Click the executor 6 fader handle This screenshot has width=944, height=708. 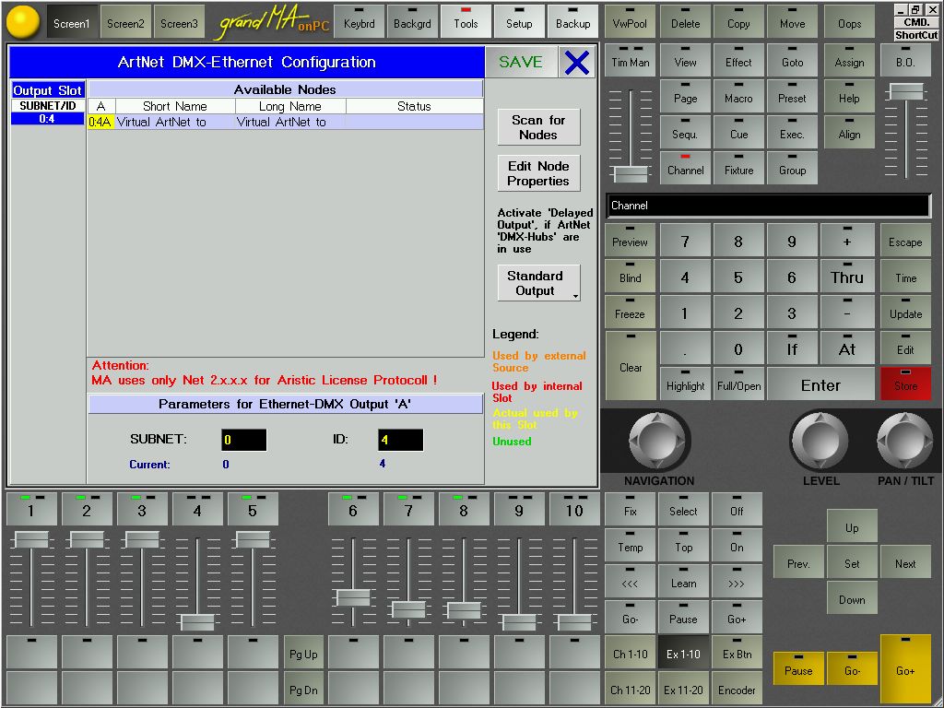pos(353,597)
